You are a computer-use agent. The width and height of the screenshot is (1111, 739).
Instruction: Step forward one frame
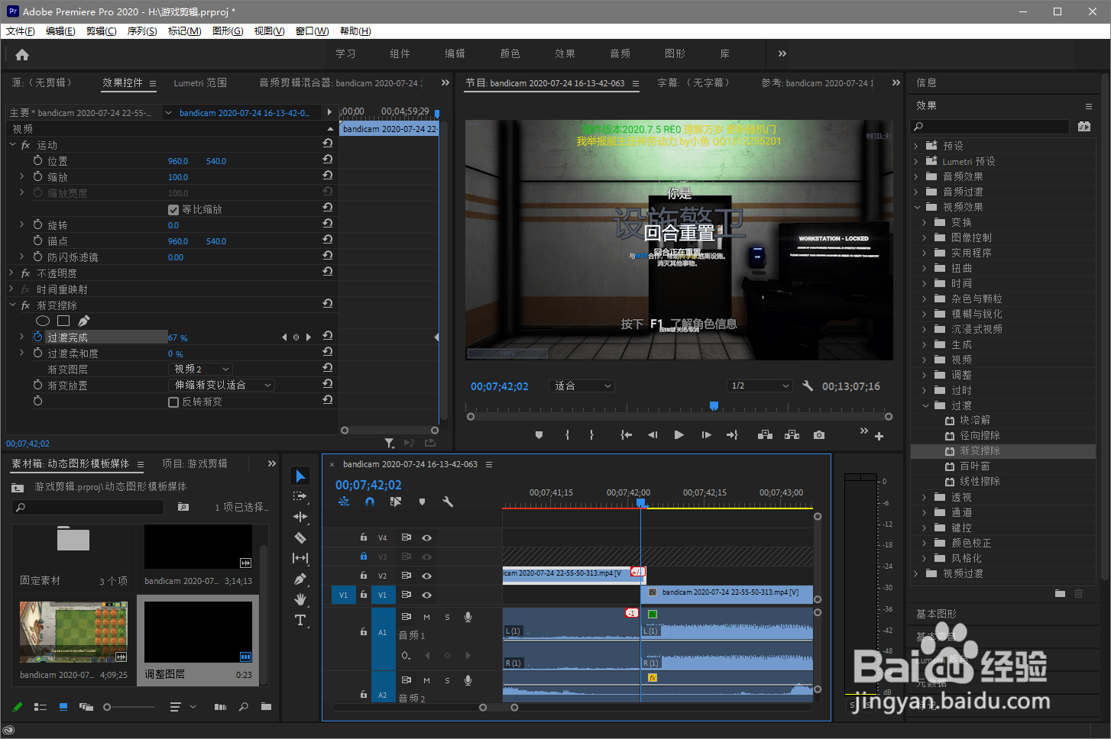click(x=706, y=435)
